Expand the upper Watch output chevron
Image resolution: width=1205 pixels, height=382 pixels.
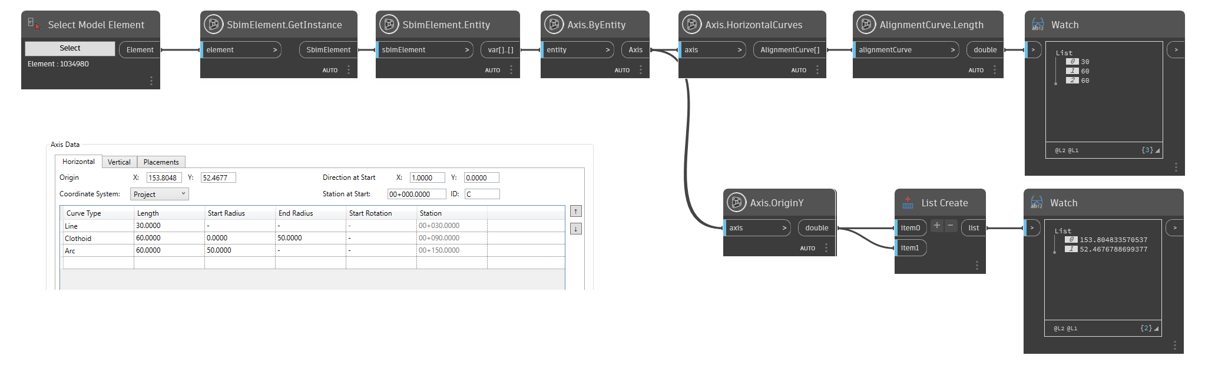(1176, 50)
